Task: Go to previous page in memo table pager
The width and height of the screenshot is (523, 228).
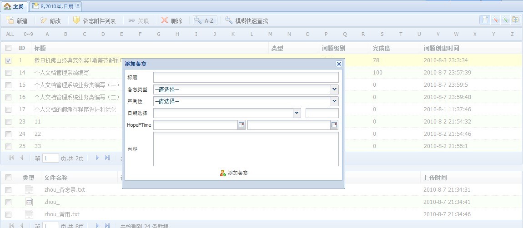Action: pos(21,158)
